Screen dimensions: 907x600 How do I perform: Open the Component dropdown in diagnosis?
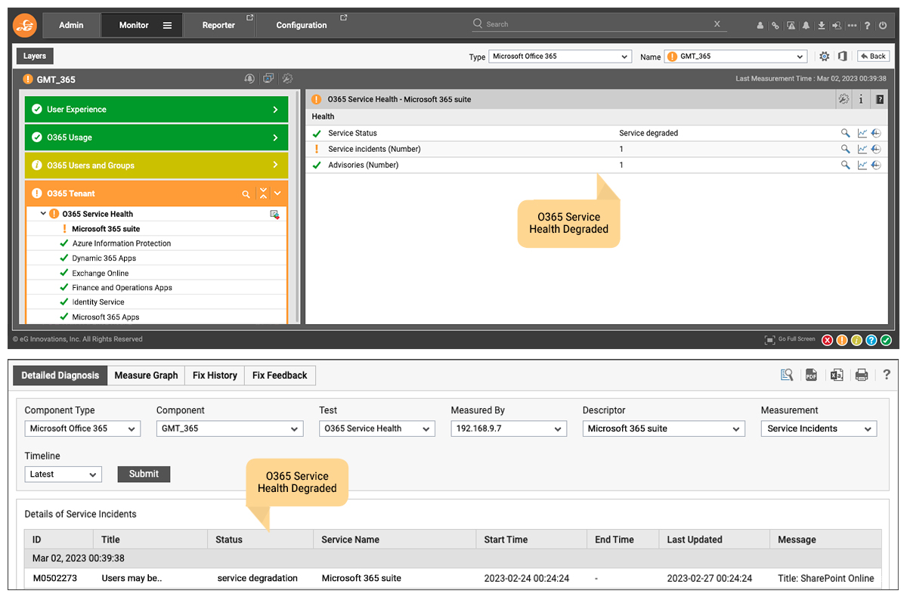click(229, 428)
